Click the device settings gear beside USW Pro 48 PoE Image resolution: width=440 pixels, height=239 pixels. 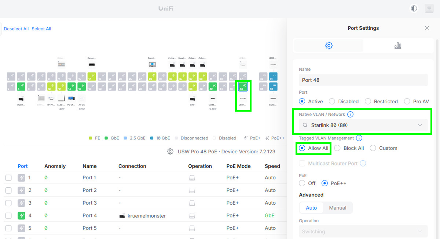(170, 152)
